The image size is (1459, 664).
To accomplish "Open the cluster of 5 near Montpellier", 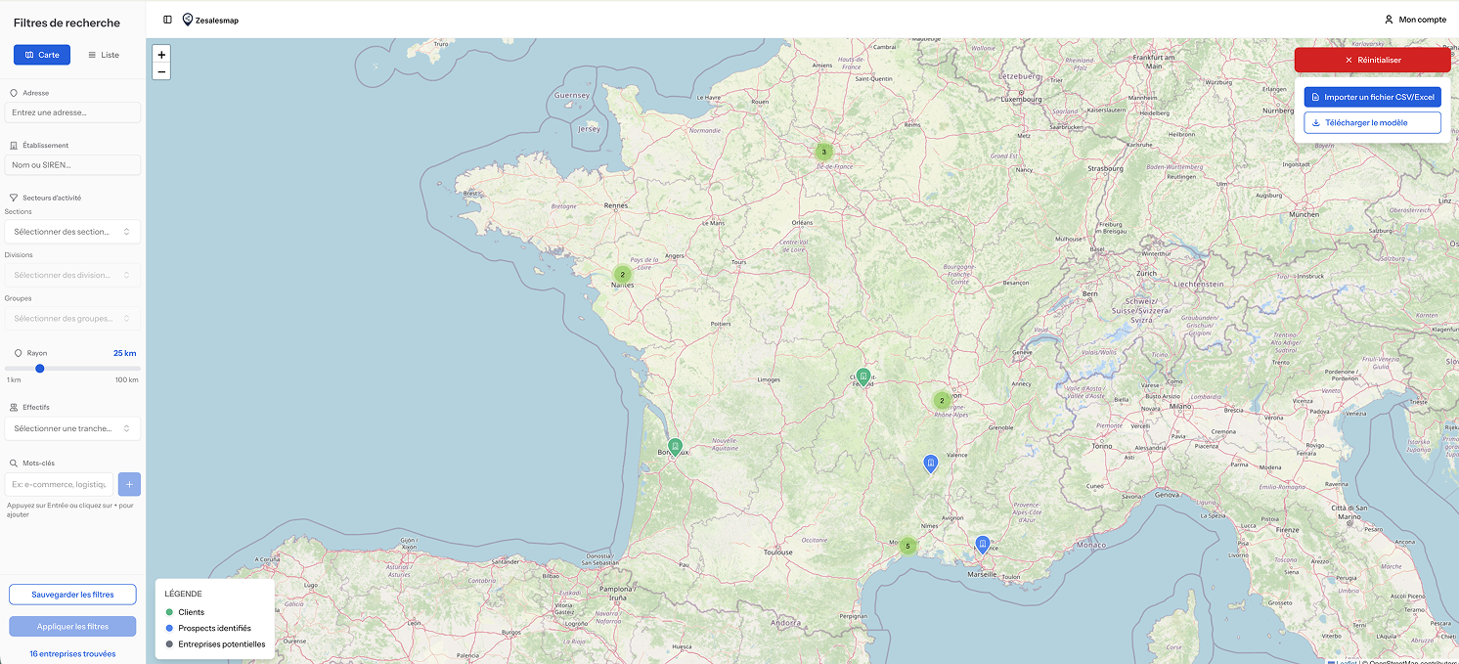I will 907,546.
